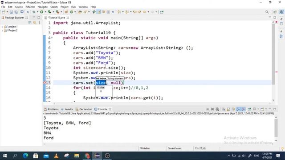
Task: Switch to the Problems tab
Action: tap(51, 109)
